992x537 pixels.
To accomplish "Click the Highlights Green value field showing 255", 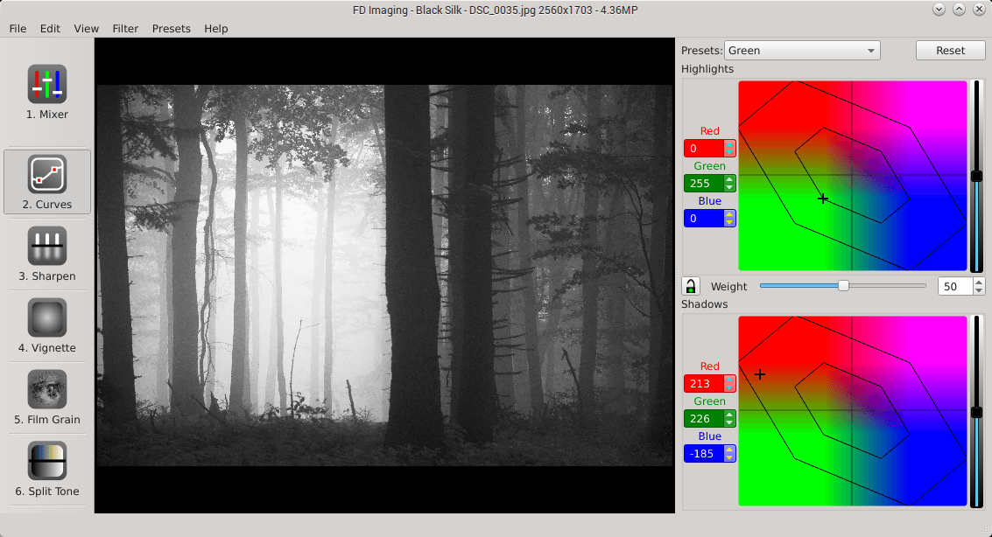I will tap(704, 183).
